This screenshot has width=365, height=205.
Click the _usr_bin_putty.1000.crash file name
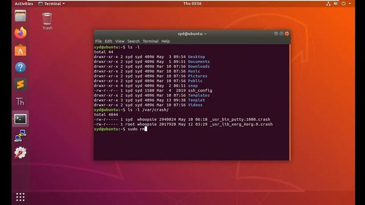(240, 120)
